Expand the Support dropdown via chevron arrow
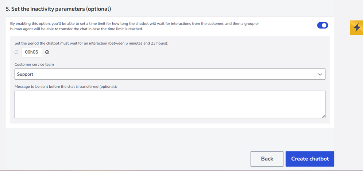363x171 pixels. (320, 75)
